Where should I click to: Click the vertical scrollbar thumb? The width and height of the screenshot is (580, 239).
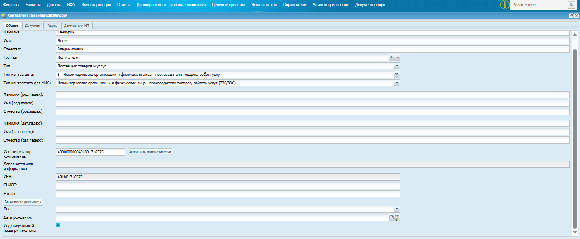point(575,139)
